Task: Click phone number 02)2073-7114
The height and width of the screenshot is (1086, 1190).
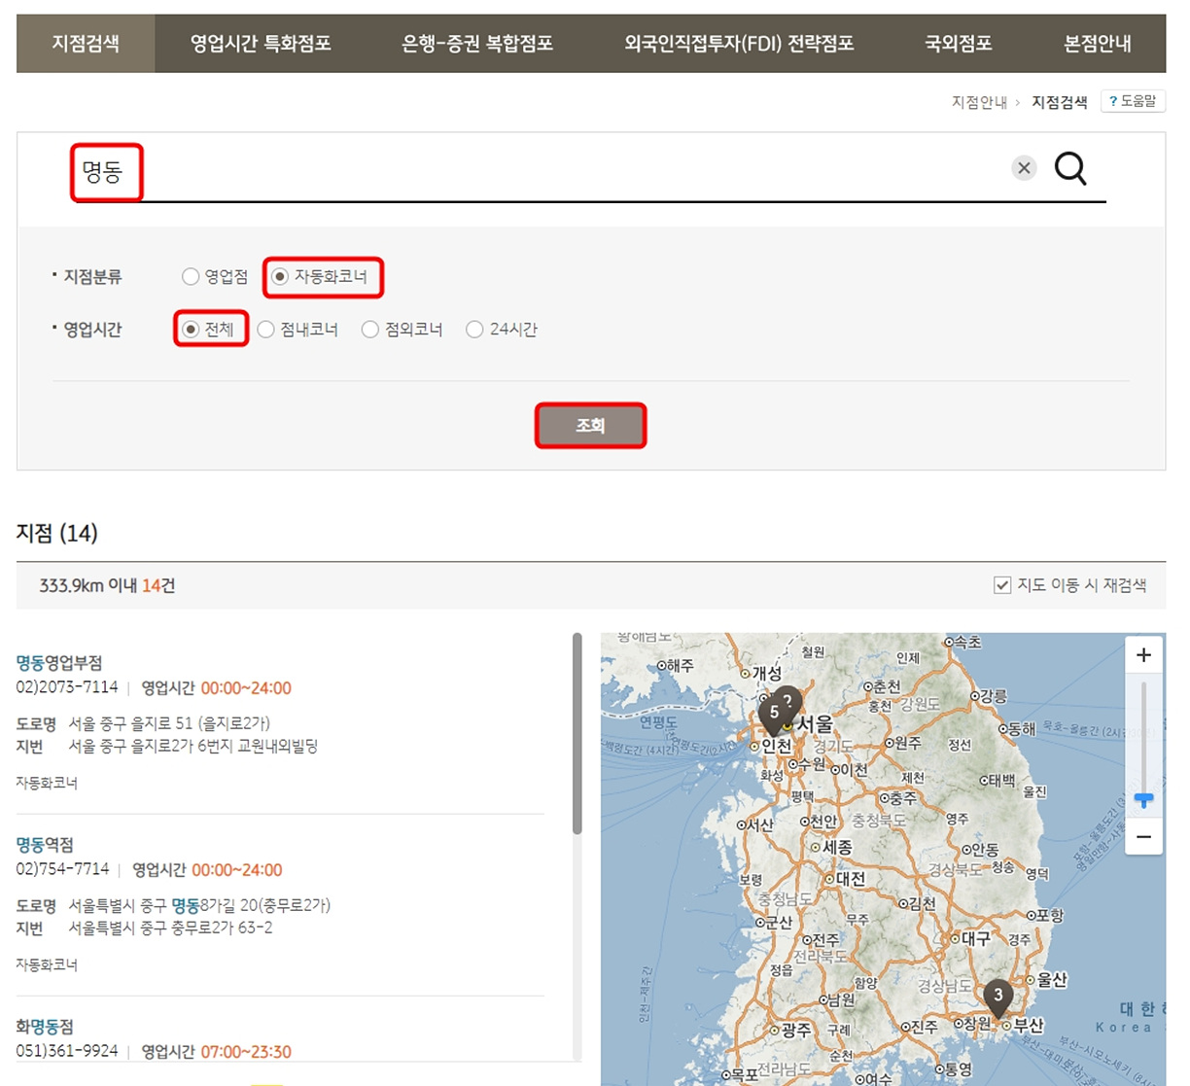Action: pos(67,687)
